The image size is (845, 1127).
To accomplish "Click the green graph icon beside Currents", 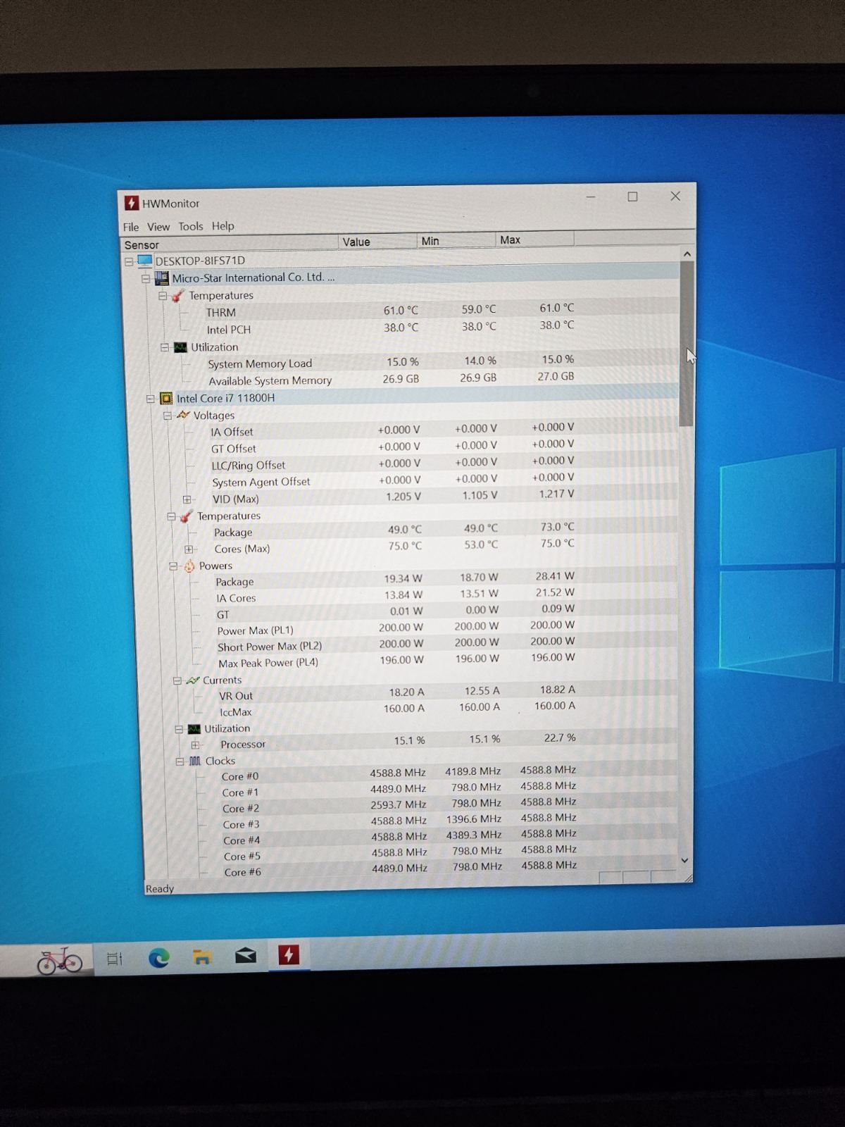I will (192, 680).
